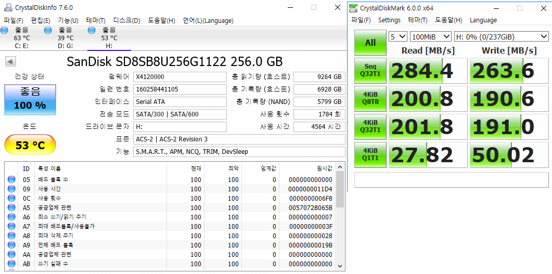Image resolution: width=552 pixels, height=274 pixels.
Task: Click the firmware field X4120000
Action: click(x=180, y=77)
